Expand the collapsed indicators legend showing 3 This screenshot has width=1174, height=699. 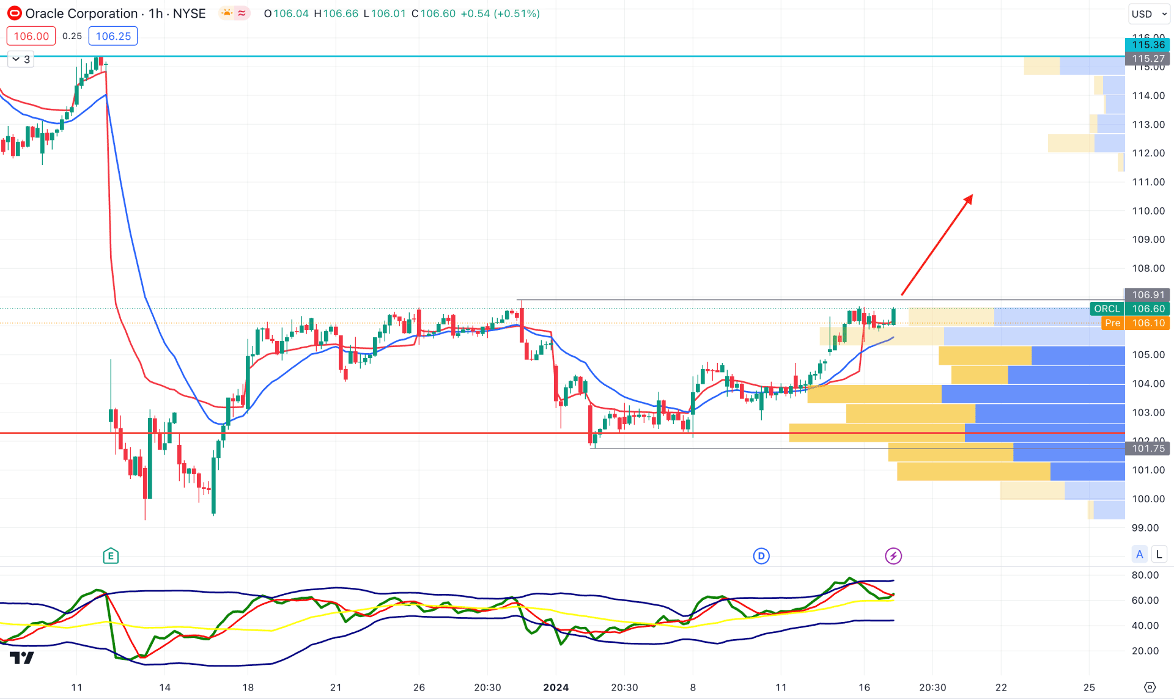(x=21, y=59)
